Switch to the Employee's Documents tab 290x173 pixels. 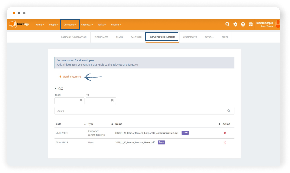(x=162, y=37)
